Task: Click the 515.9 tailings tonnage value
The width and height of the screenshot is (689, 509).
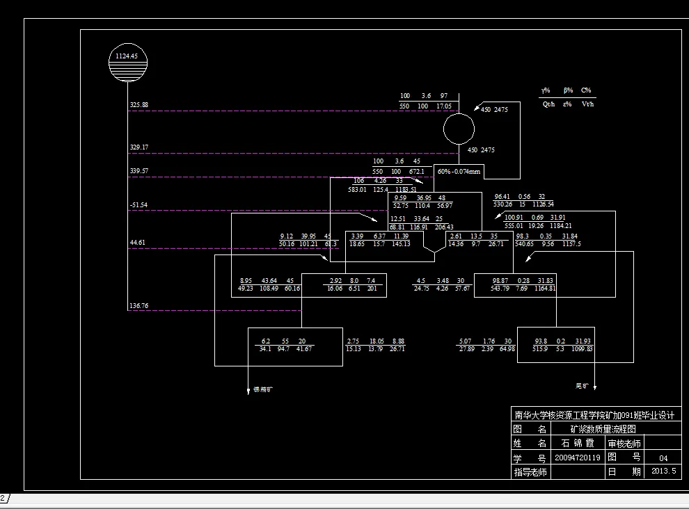Action: point(540,348)
